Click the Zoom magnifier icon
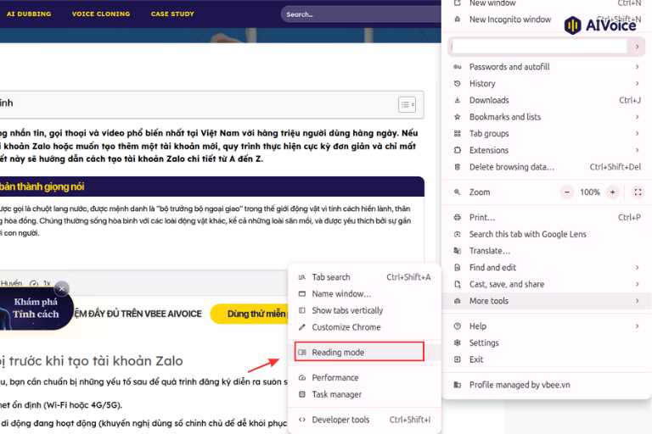This screenshot has width=652, height=434. [458, 192]
